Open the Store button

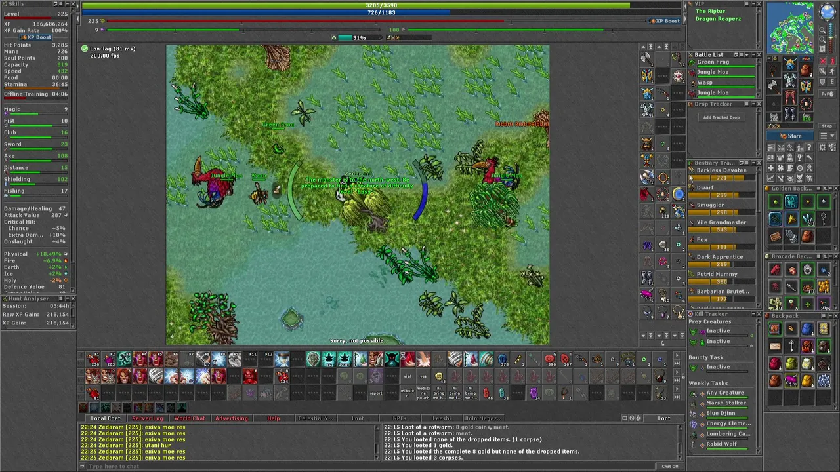[x=790, y=136]
